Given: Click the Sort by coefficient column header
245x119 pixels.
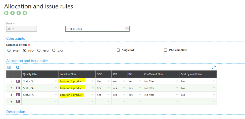Looking at the screenshot, I should coord(198,74).
